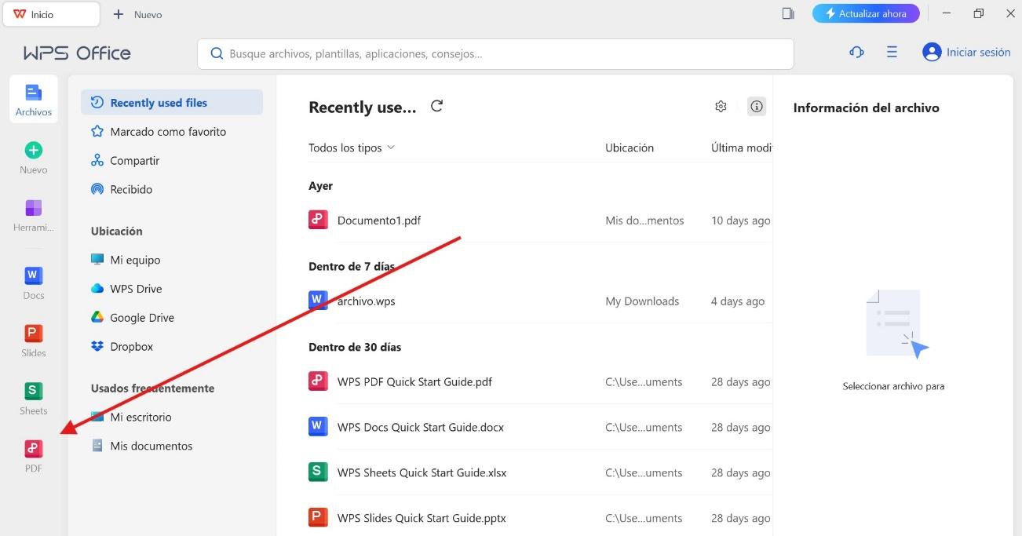Expand the Todos los tipos filter
This screenshot has width=1022, height=536.
352,148
